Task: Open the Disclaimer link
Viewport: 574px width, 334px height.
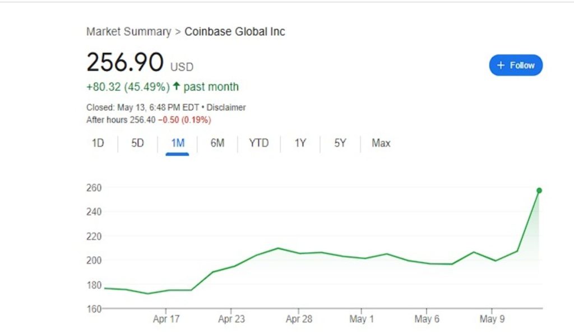Action: click(x=226, y=107)
